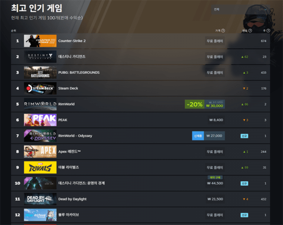This screenshot has height=225, width=283.
Task: Click the 무료 플레이 button for Counter-Strike 2
Action: point(215,41)
